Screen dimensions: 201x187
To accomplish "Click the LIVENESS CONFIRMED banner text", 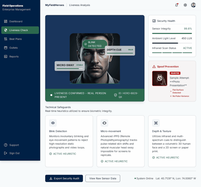I will (80, 95).
